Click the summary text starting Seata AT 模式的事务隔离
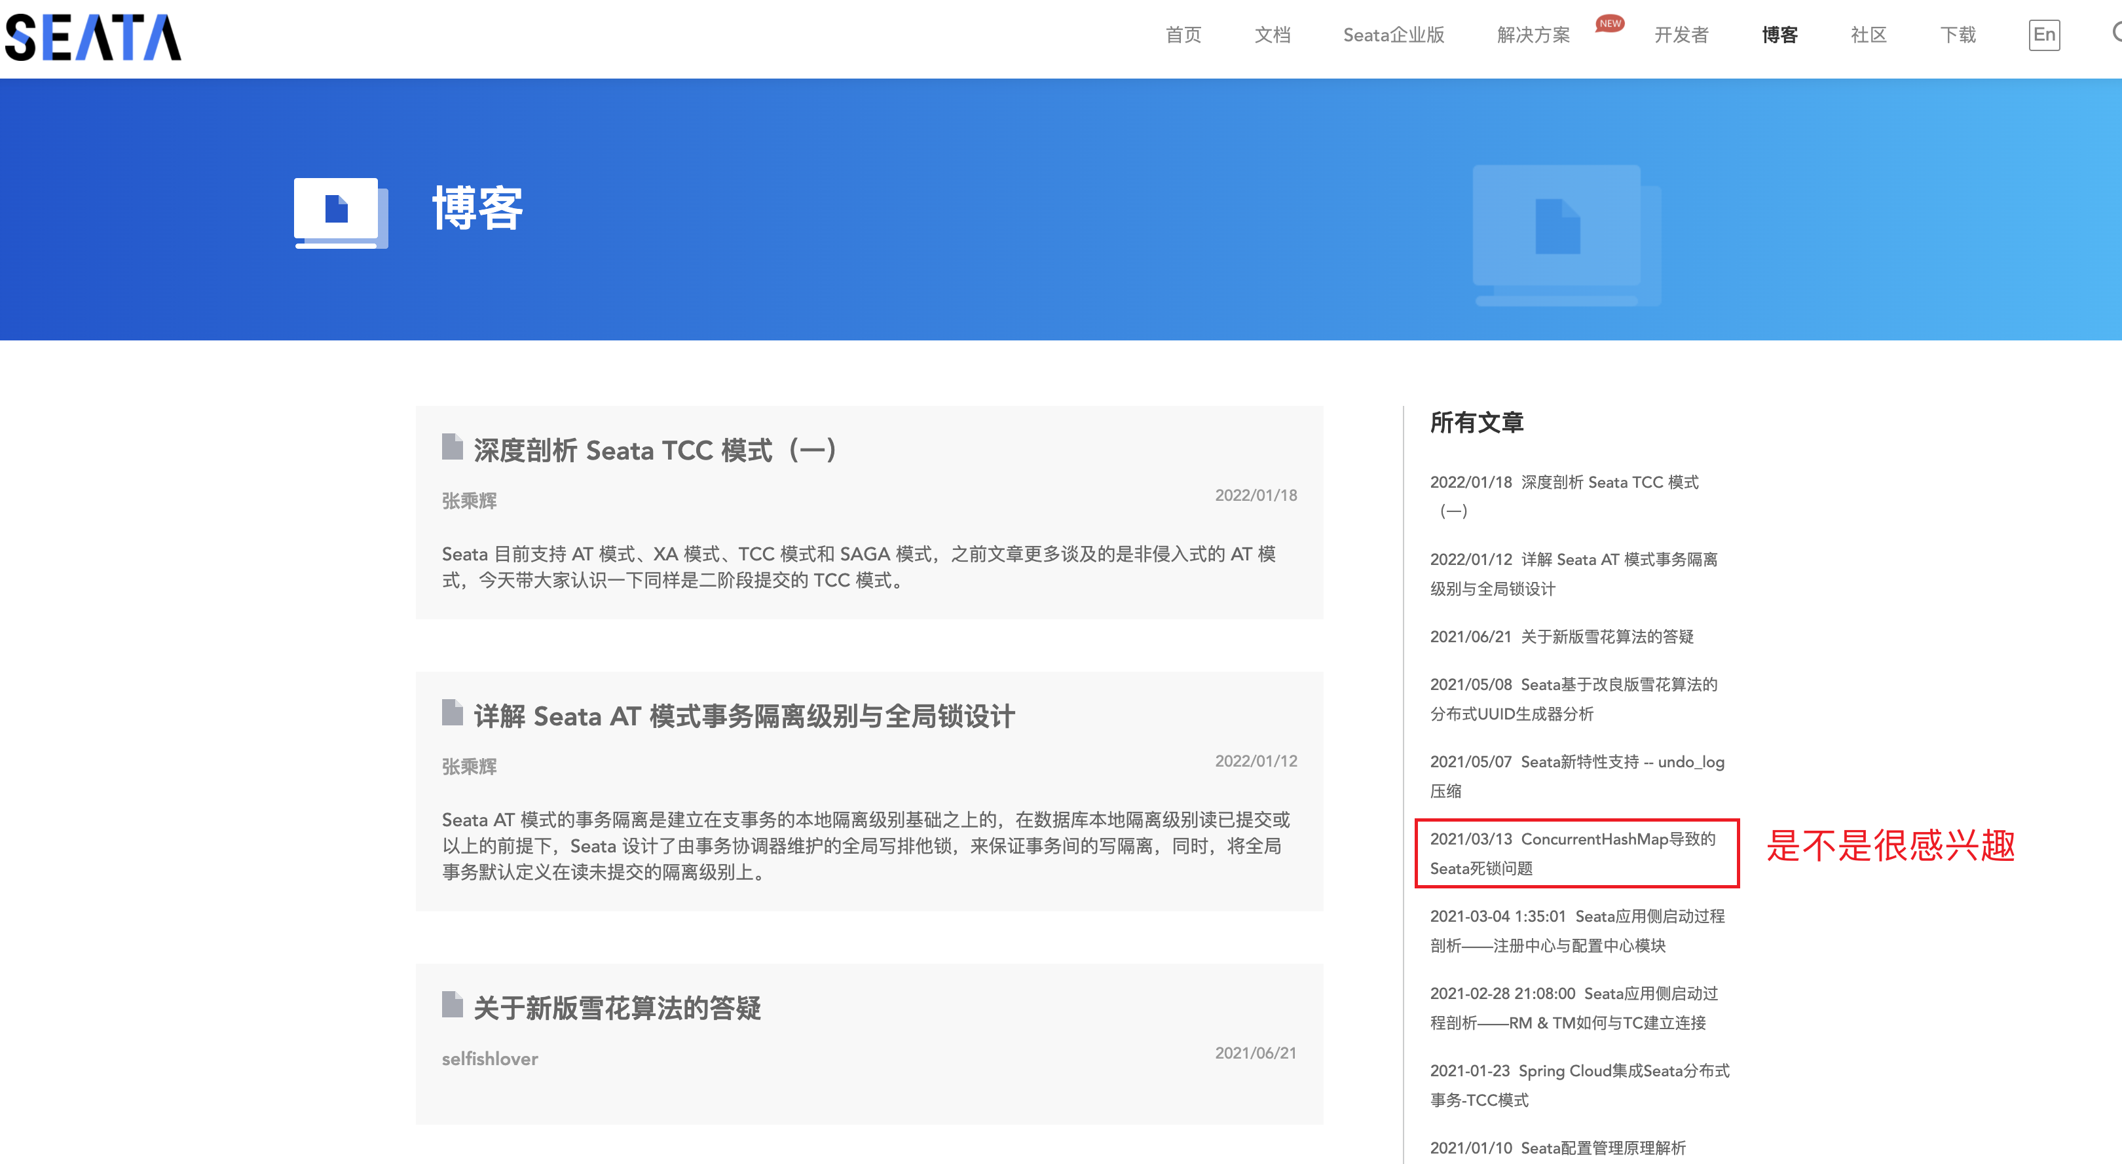This screenshot has width=2122, height=1164. pos(866,845)
